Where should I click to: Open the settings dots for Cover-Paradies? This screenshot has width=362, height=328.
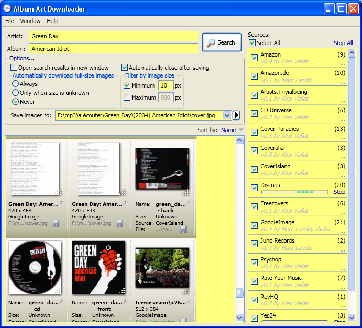pos(343,139)
